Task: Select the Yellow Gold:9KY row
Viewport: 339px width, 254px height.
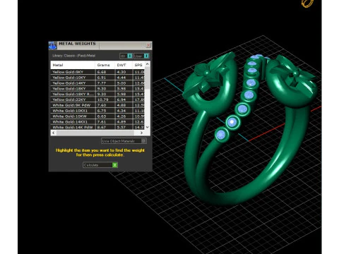Action: (x=97, y=72)
